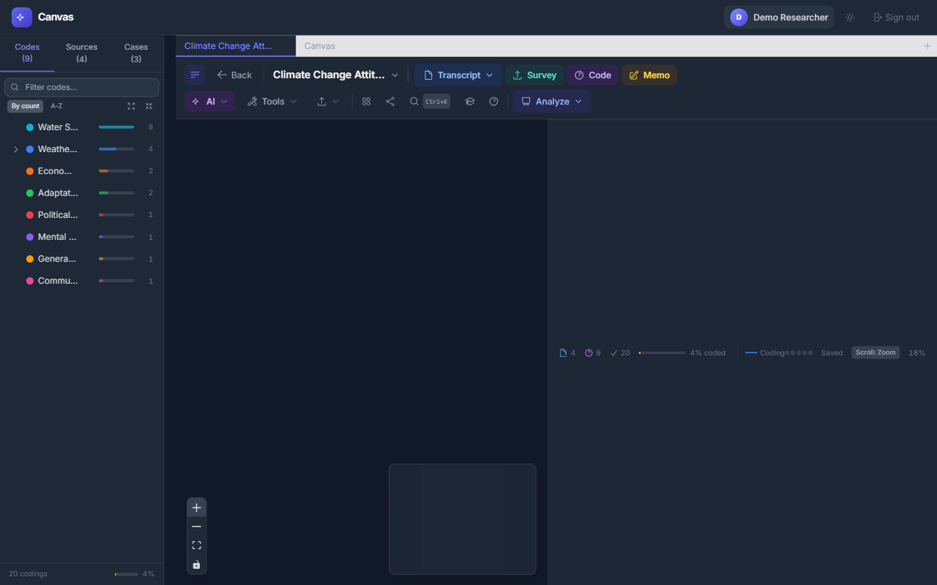Toggle the canvas lock icon

(x=196, y=565)
